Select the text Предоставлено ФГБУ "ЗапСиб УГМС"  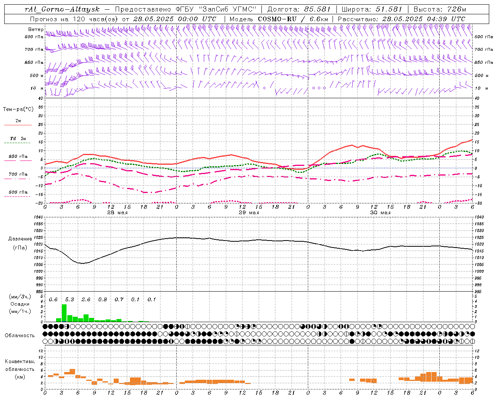click(186, 10)
